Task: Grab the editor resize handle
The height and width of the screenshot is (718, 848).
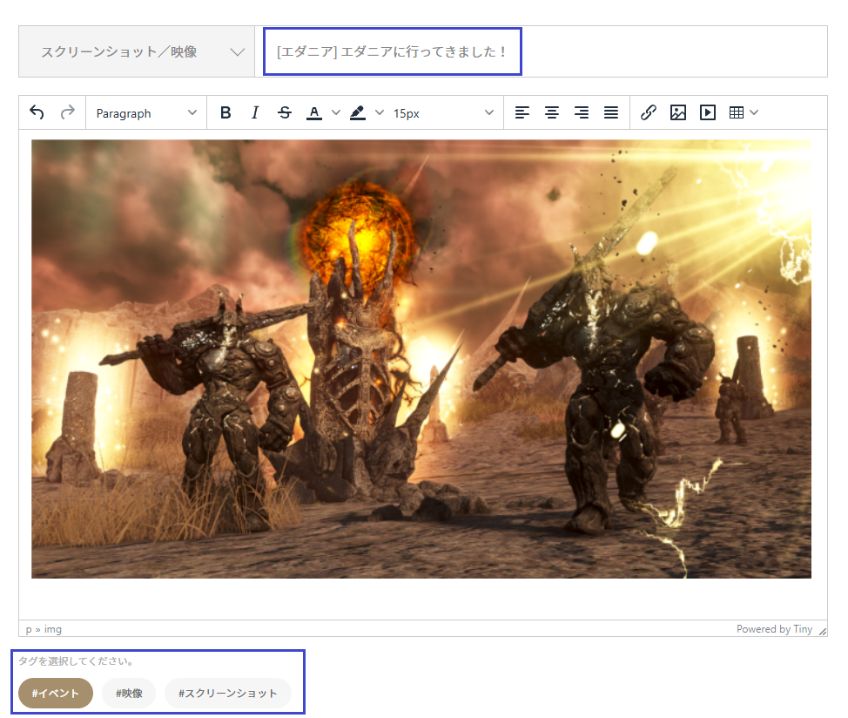Action: [x=822, y=631]
